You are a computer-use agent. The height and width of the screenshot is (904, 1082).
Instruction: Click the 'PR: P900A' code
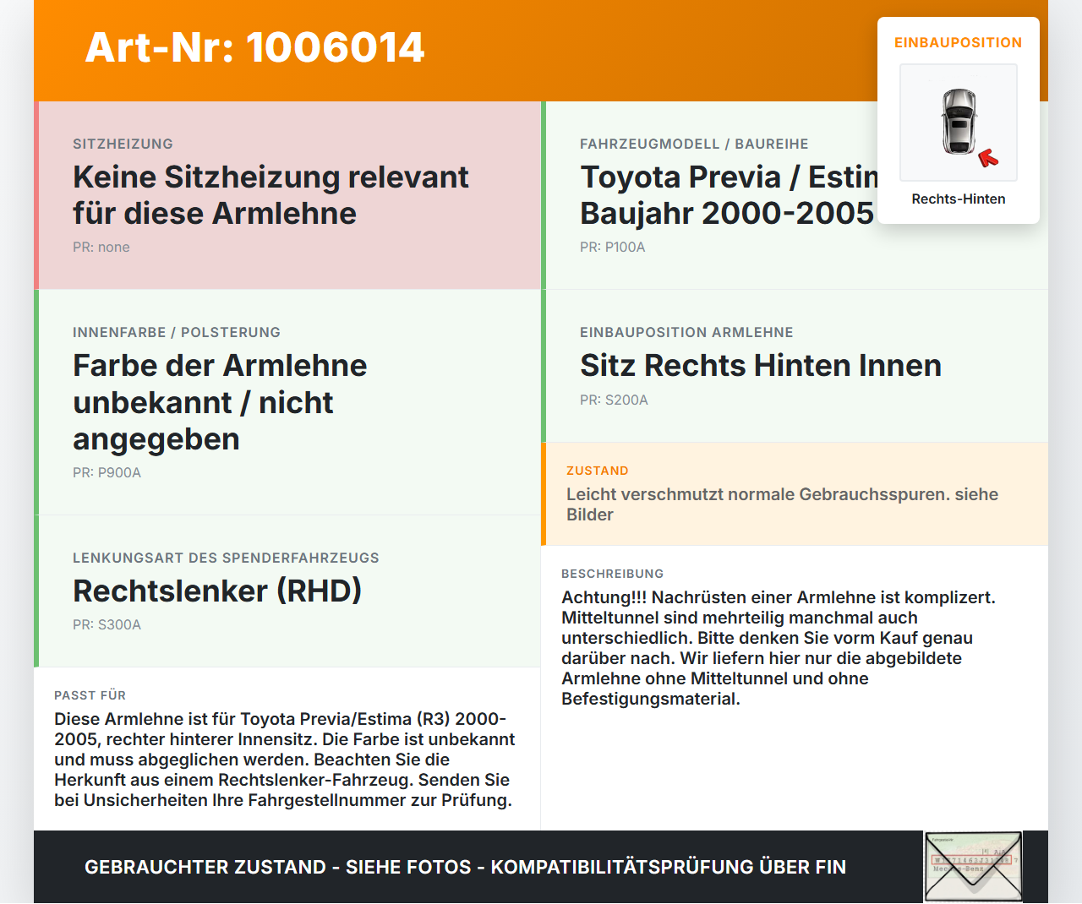107,472
